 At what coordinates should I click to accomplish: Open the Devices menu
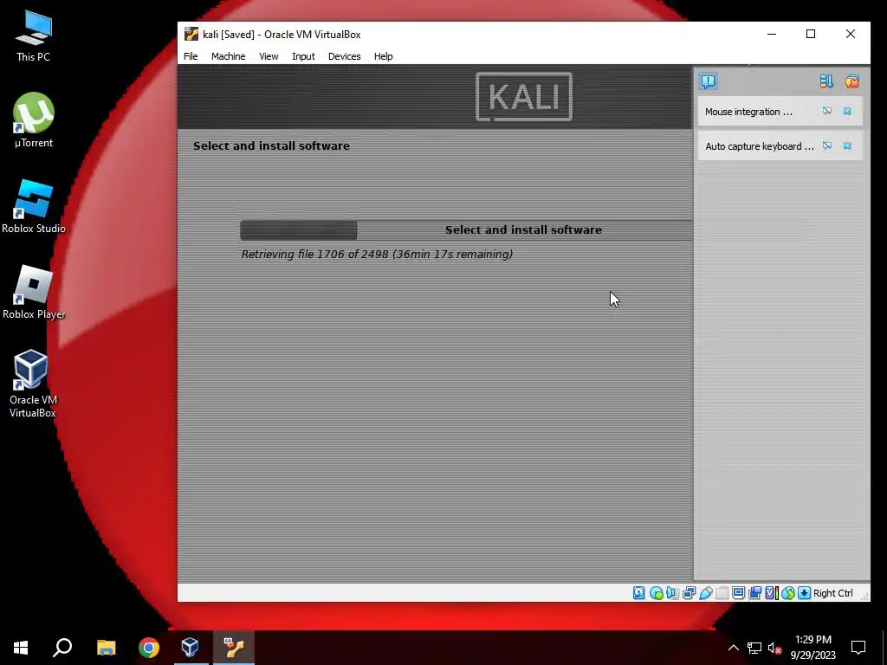pos(344,56)
